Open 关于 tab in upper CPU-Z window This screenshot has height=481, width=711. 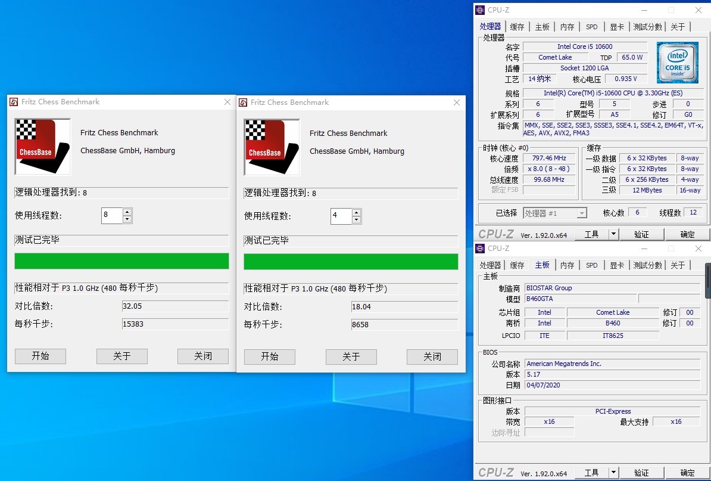tap(678, 27)
